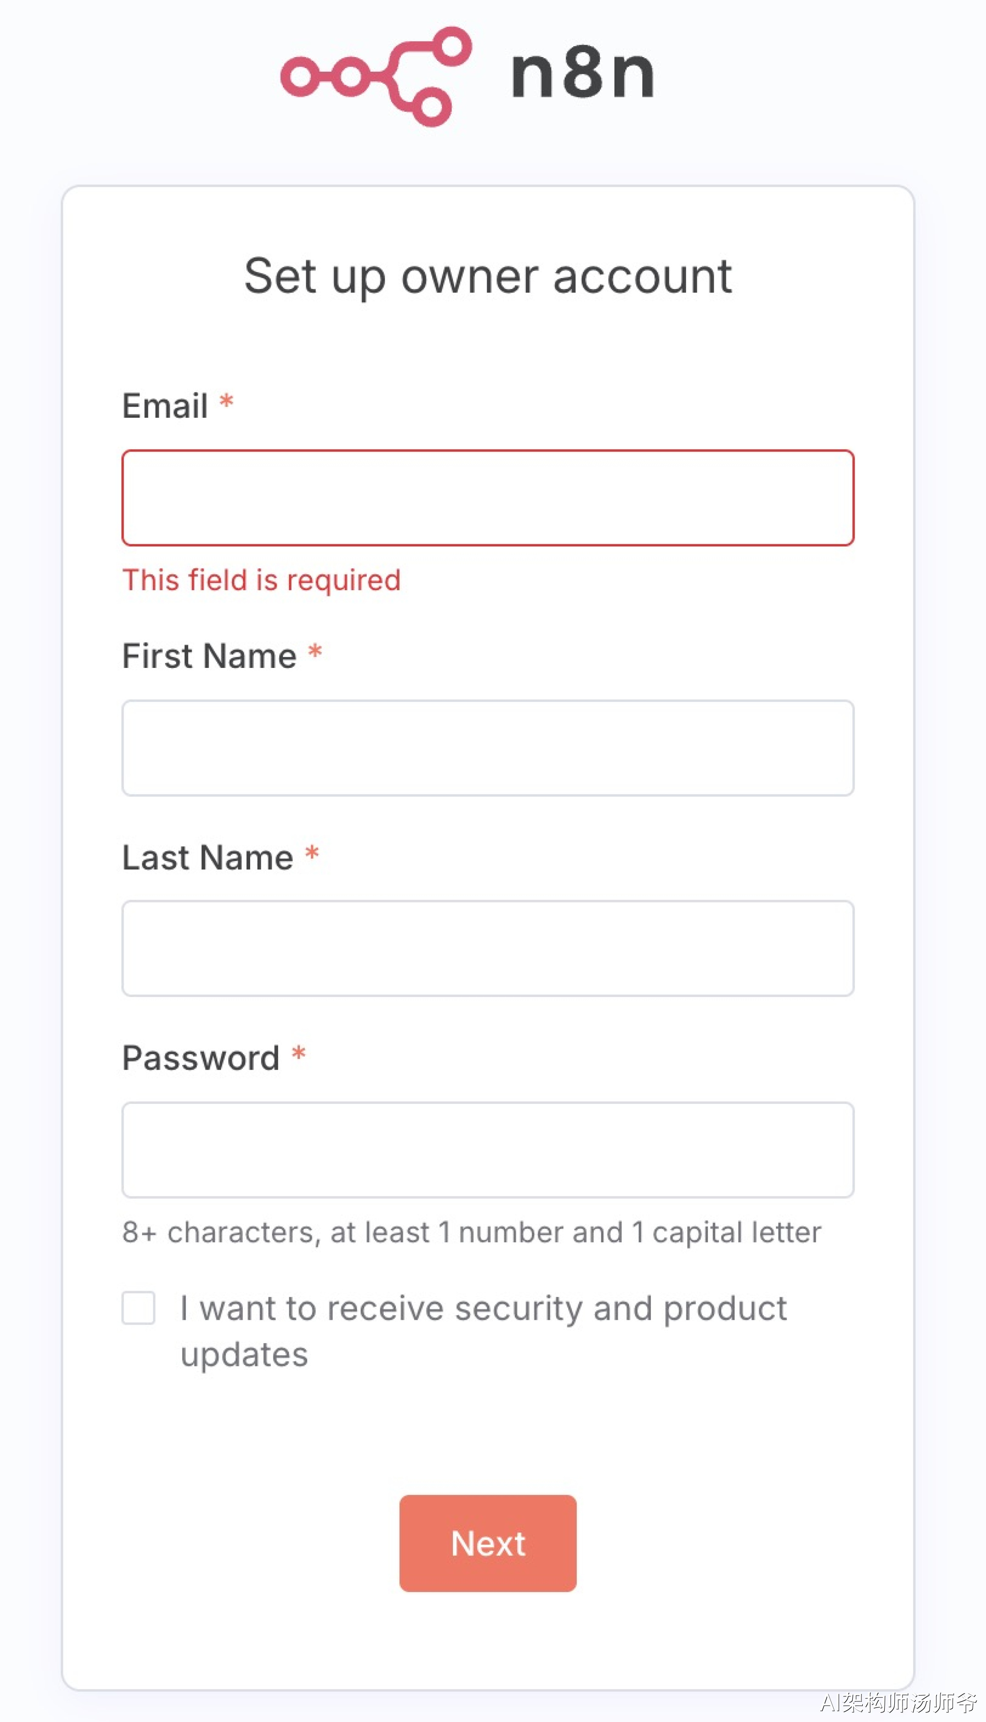This screenshot has height=1722, width=986.
Task: Click the n8n workflow logo icon
Action: point(376,76)
